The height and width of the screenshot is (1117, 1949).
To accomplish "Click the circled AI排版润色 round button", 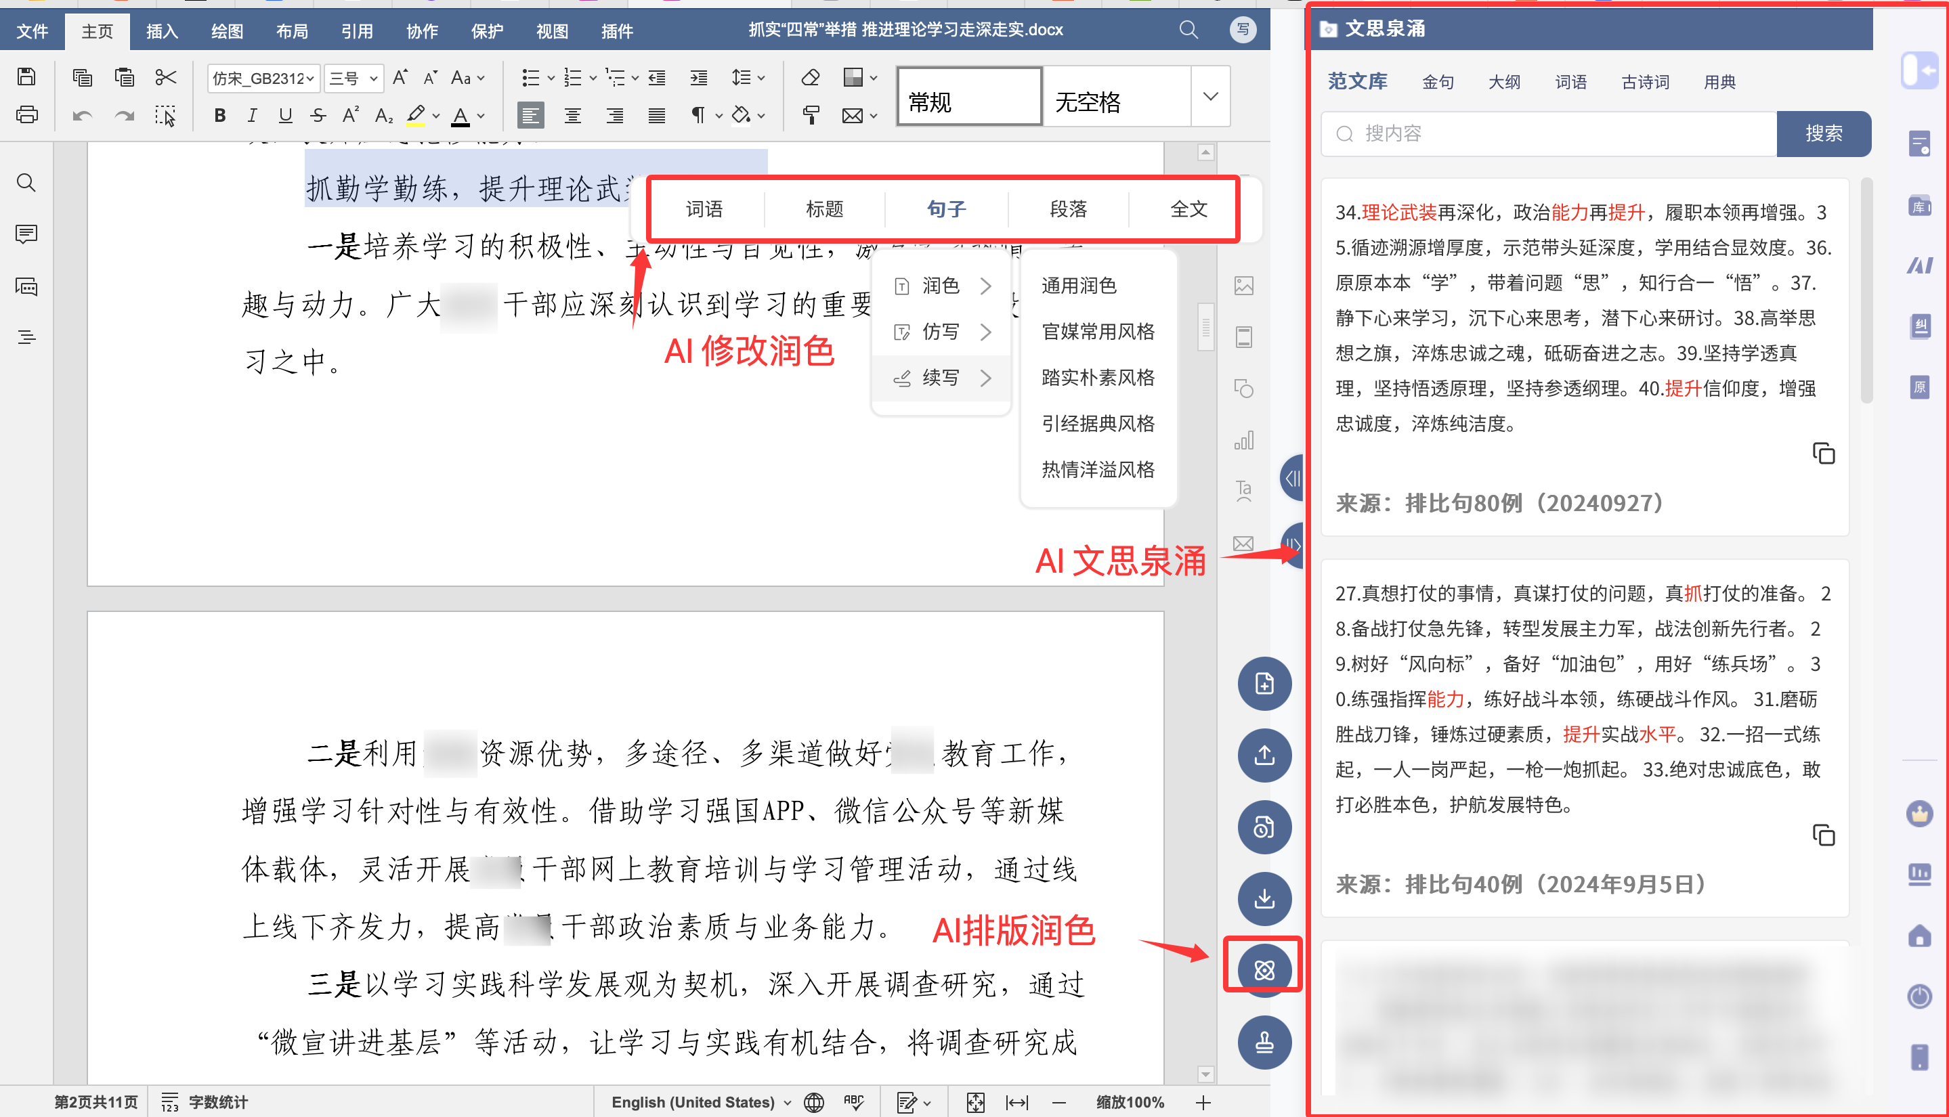I will pyautogui.click(x=1264, y=969).
